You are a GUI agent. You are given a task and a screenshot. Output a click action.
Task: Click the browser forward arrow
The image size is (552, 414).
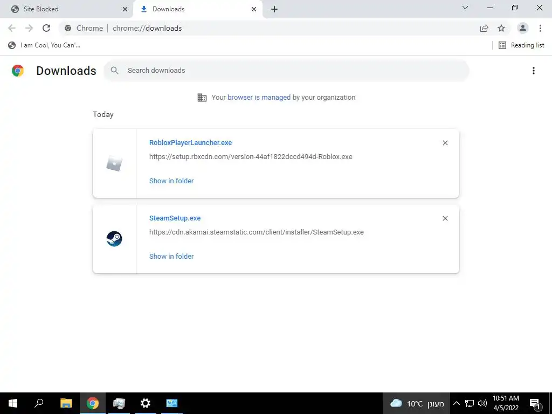(x=29, y=28)
